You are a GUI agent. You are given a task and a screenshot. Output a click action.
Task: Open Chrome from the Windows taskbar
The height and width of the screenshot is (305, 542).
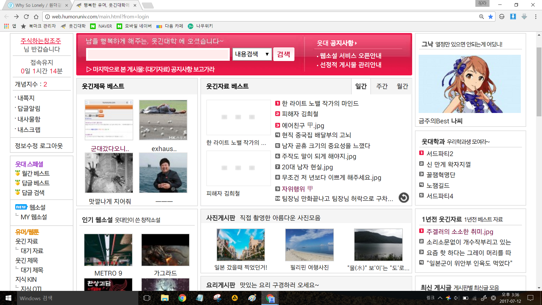pyautogui.click(x=182, y=298)
